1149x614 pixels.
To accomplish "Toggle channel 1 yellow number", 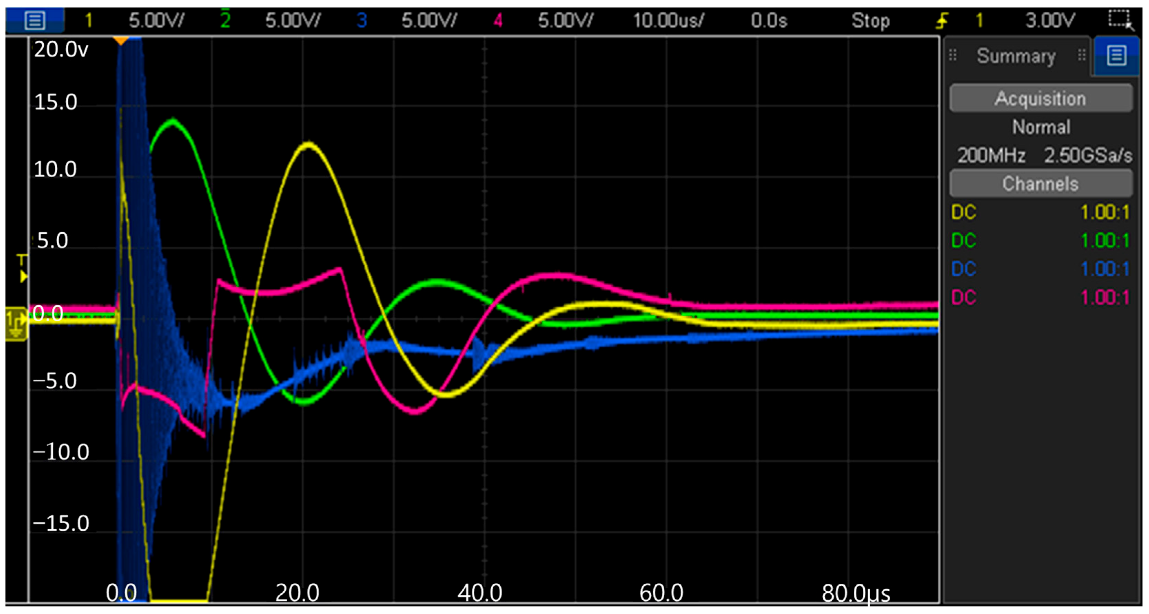I will click(89, 21).
